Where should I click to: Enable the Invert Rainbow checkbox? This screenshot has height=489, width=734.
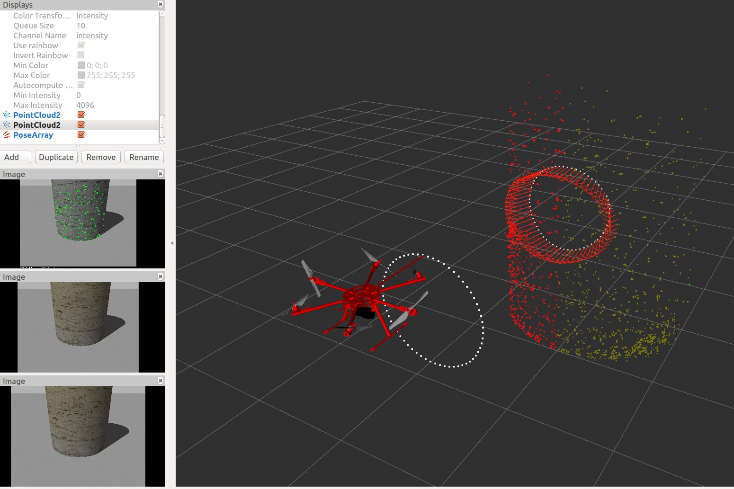click(x=81, y=55)
